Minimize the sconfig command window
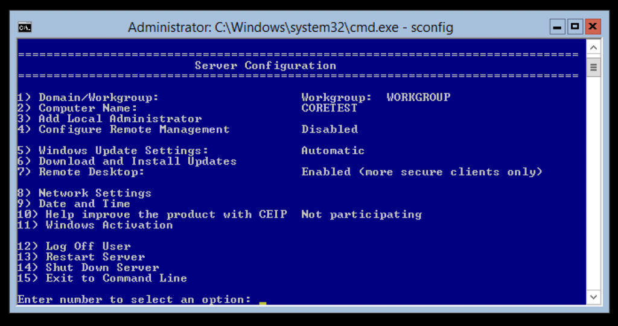The height and width of the screenshot is (326, 618). (557, 27)
